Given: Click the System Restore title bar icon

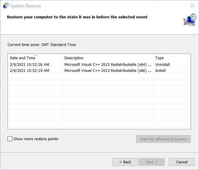Looking at the screenshot, I should click(x=6, y=6).
